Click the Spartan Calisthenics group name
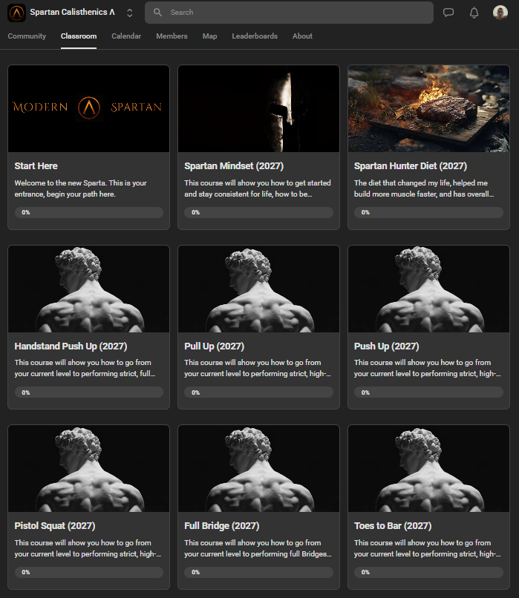Image resolution: width=519 pixels, height=598 pixels. [x=73, y=12]
